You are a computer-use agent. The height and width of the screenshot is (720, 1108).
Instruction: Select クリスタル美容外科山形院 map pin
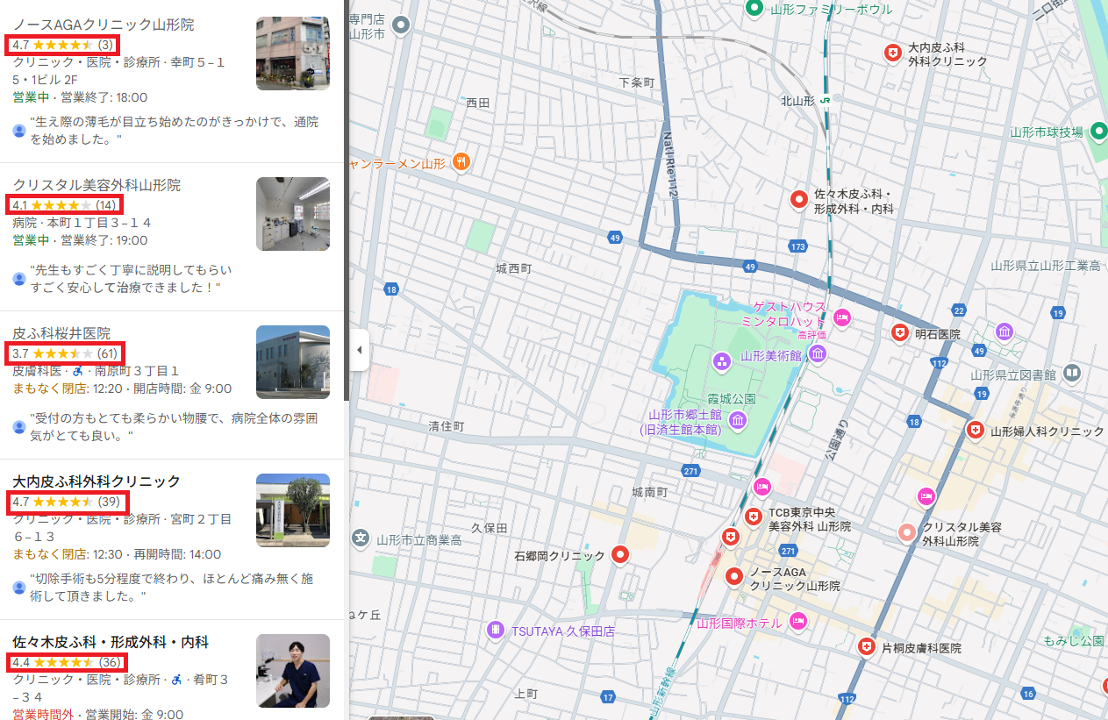(x=908, y=532)
